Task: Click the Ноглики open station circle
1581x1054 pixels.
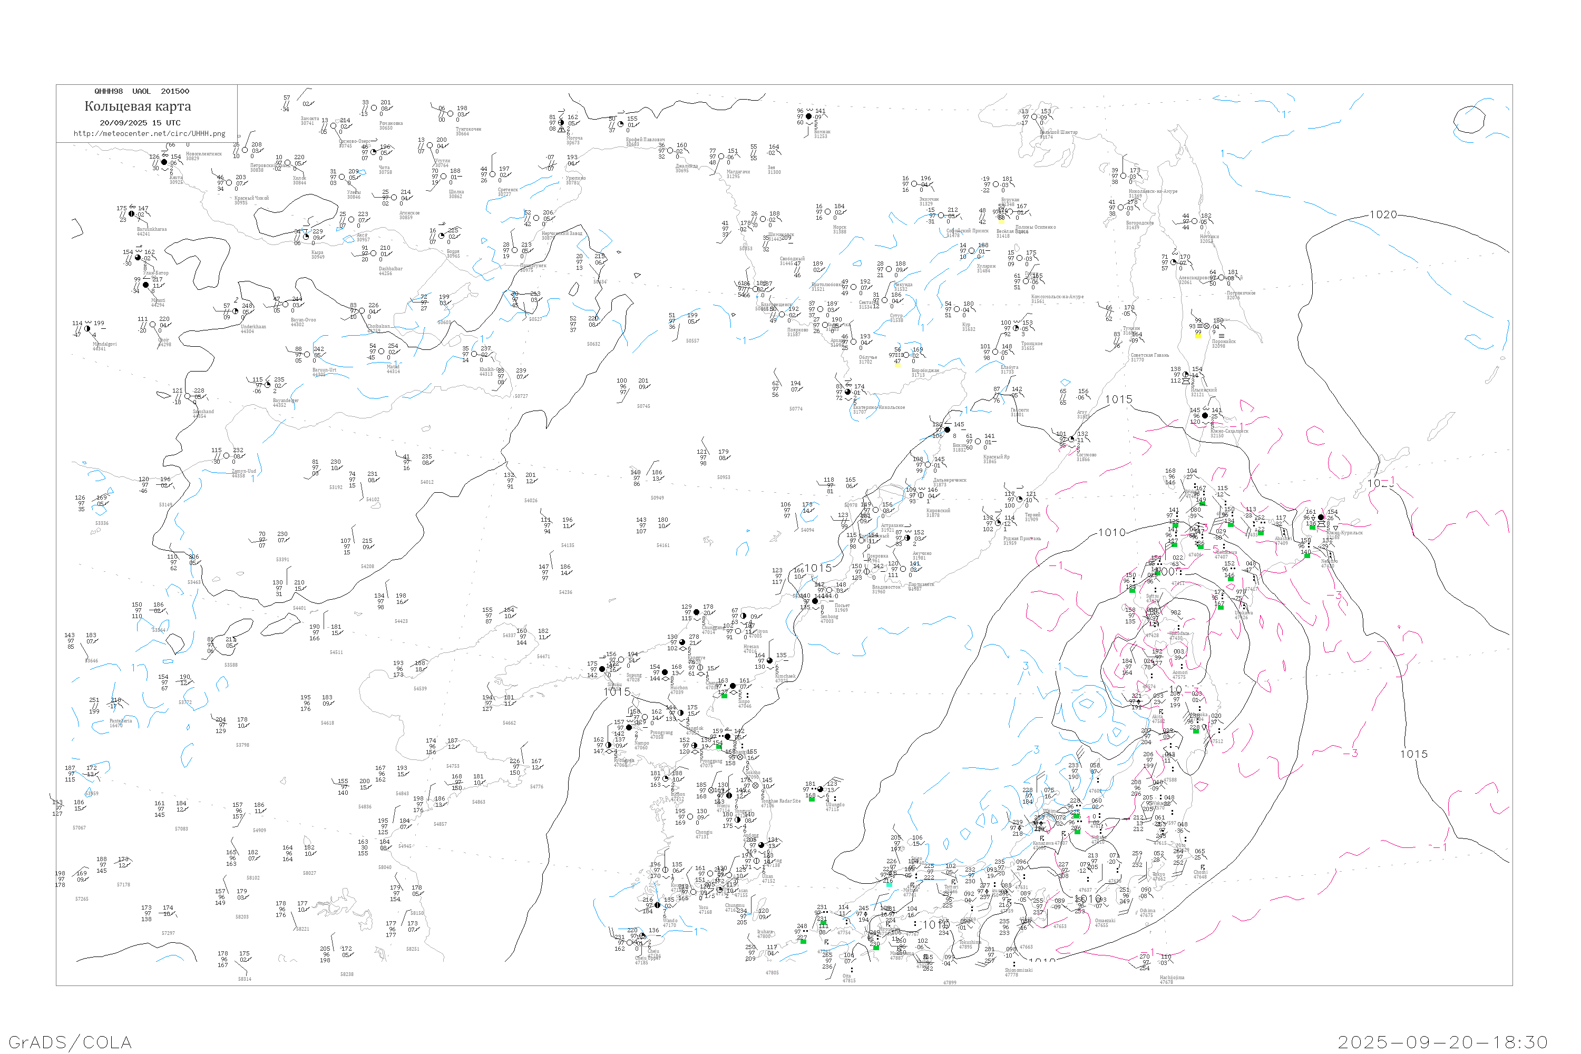Action: 1195,221
